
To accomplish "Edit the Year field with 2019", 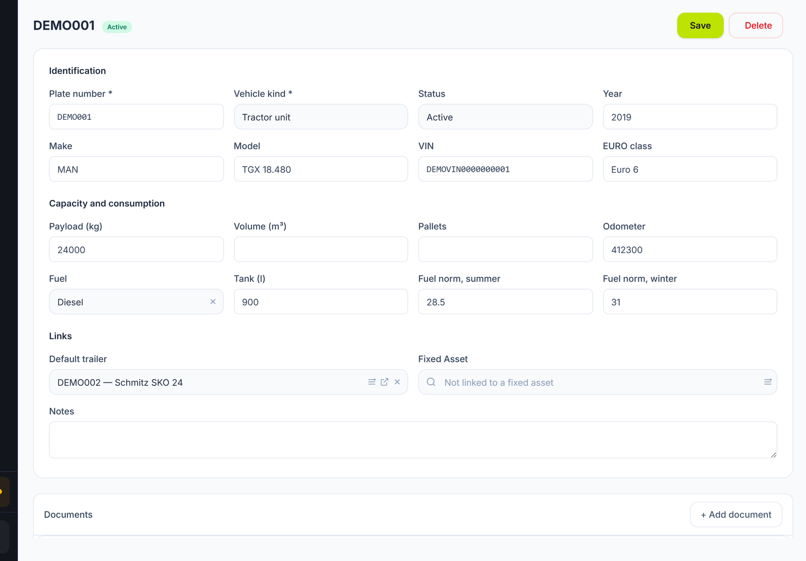I will coord(690,117).
